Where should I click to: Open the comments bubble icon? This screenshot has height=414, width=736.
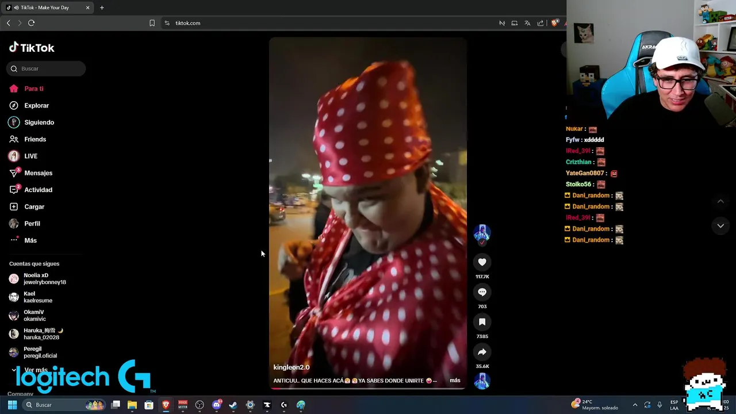(482, 292)
